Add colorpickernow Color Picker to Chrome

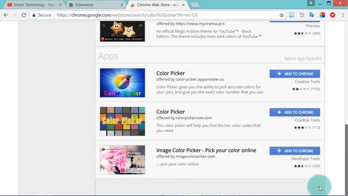point(295,112)
